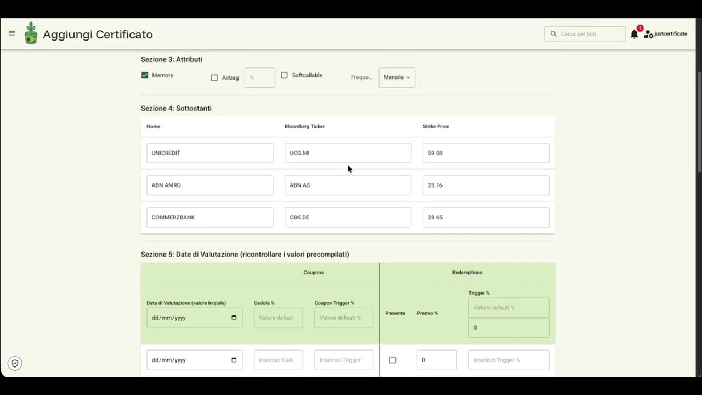Open the justcertificate user account menu
This screenshot has width=702, height=395.
click(x=665, y=34)
